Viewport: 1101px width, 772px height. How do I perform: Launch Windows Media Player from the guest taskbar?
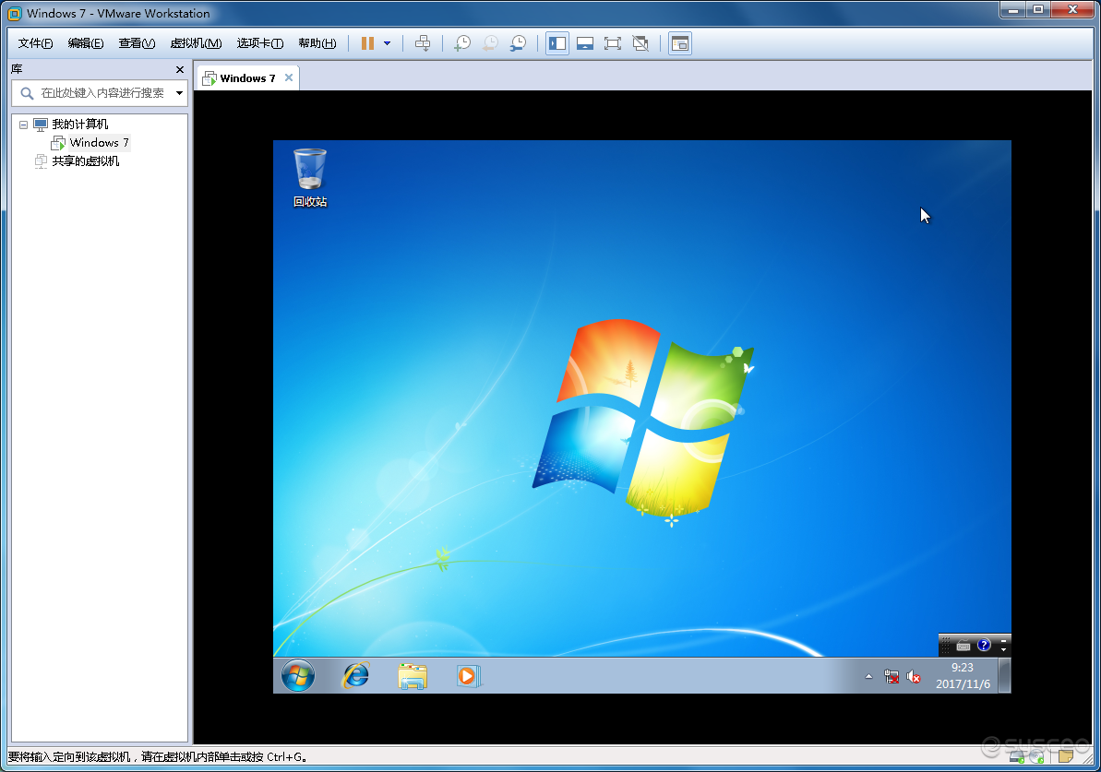click(x=468, y=676)
